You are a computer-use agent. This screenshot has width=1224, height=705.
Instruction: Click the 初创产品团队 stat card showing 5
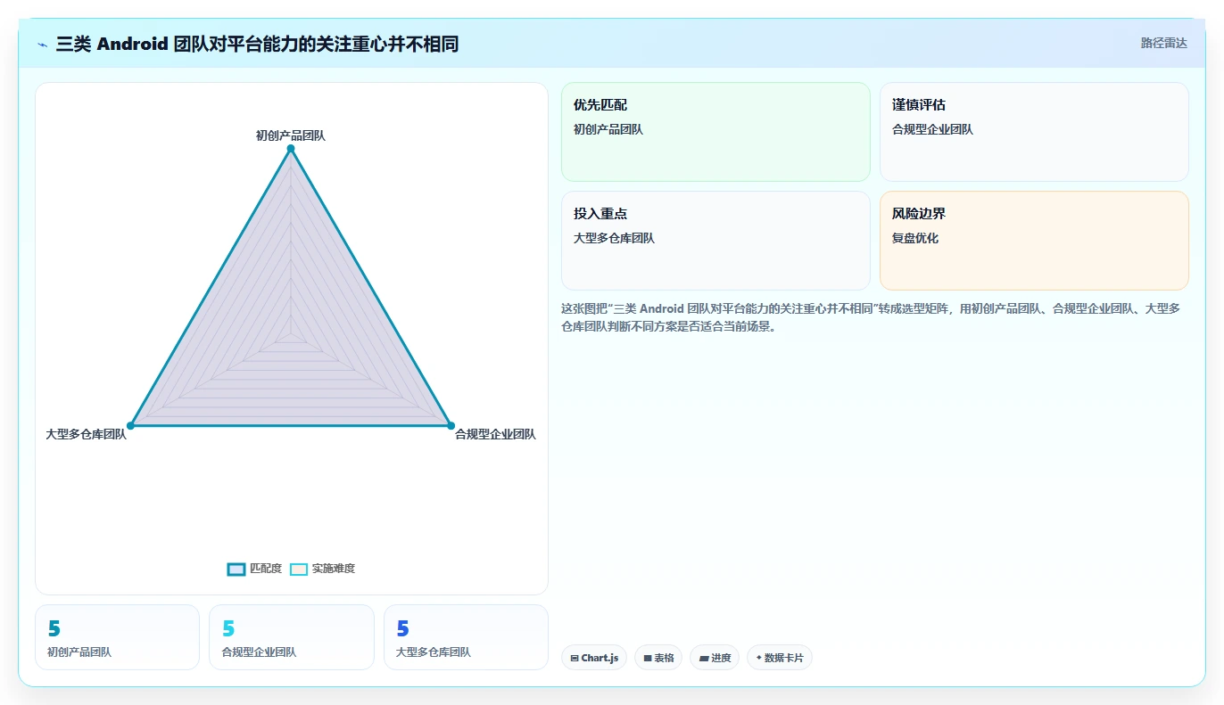click(x=117, y=637)
